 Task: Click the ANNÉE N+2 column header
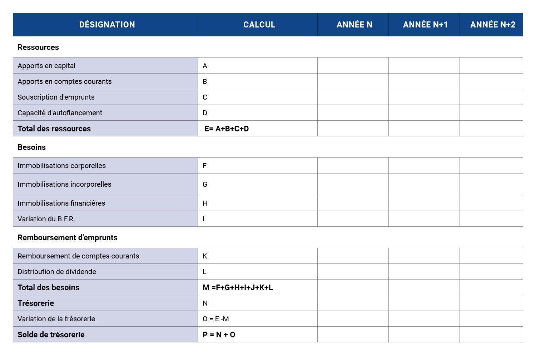tap(492, 25)
